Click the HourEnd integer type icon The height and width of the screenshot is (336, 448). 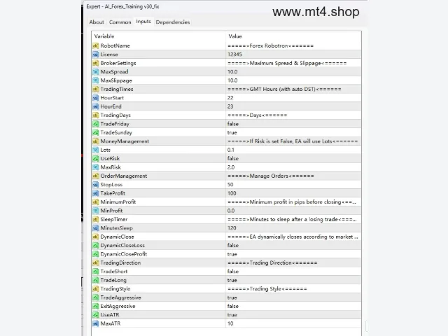click(x=95, y=106)
